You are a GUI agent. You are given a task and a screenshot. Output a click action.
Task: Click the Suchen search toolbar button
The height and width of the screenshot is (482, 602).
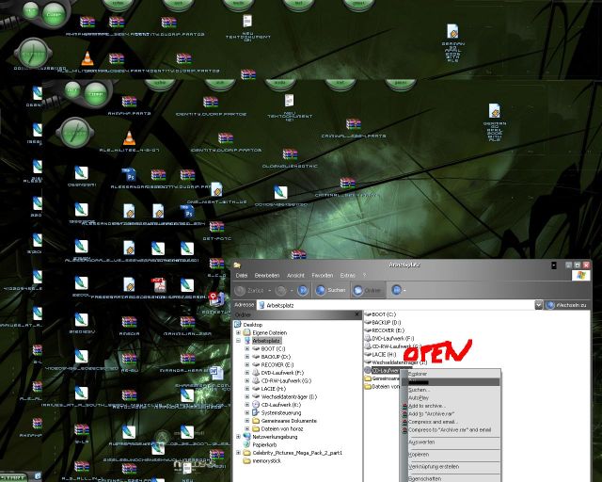click(x=331, y=291)
